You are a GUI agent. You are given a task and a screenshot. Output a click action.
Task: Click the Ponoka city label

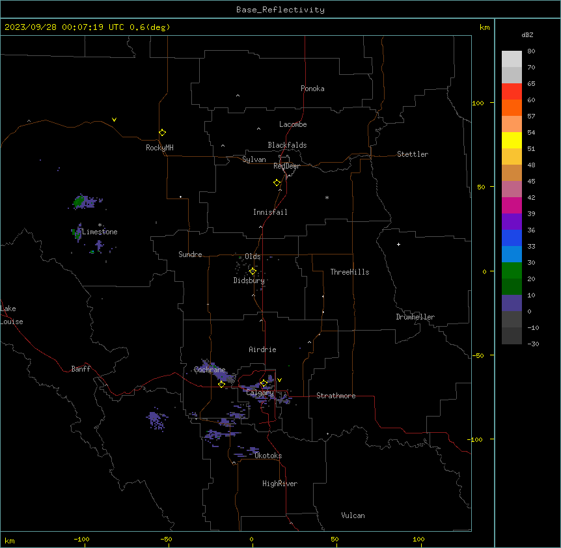(312, 89)
